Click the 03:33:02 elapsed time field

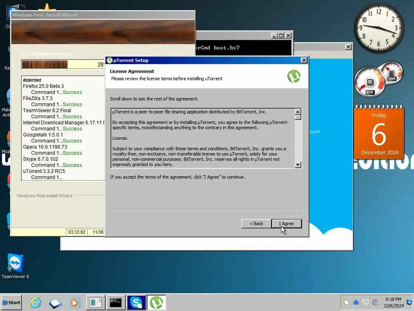[x=77, y=232]
